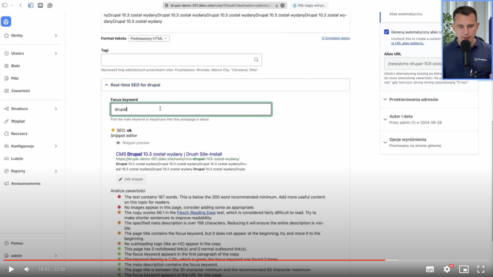Open the Flesch Reading Ease link
The width and height of the screenshot is (493, 277).
[196, 213]
